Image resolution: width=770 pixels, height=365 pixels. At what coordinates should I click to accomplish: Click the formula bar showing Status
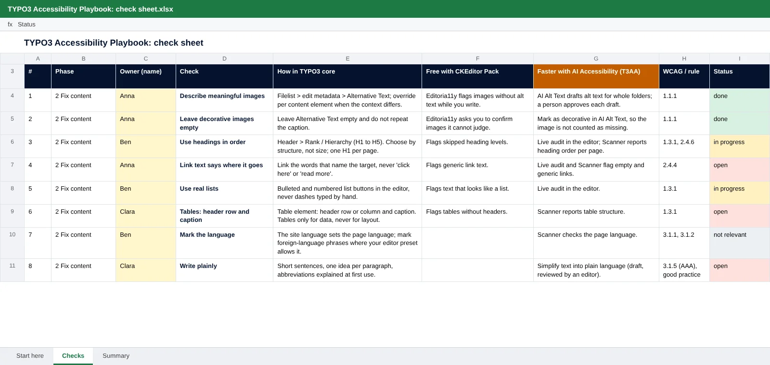click(385, 24)
